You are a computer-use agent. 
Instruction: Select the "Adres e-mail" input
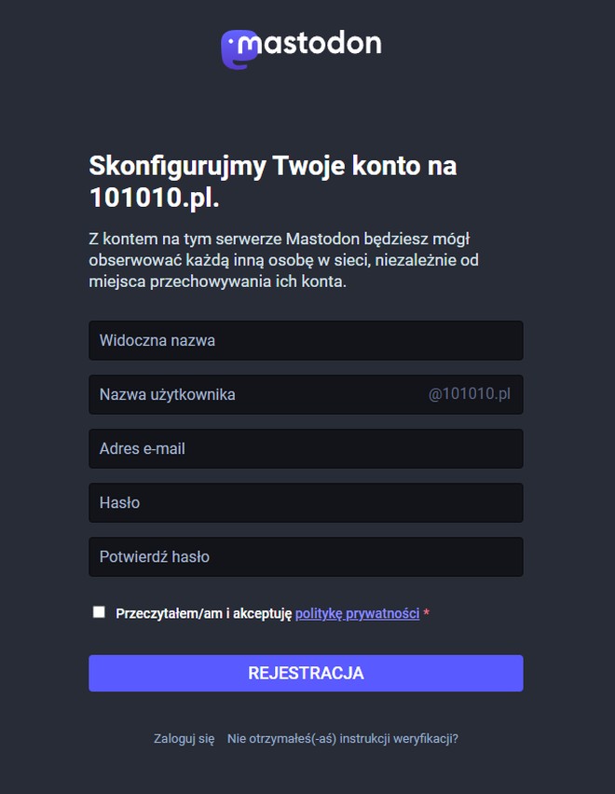click(306, 448)
